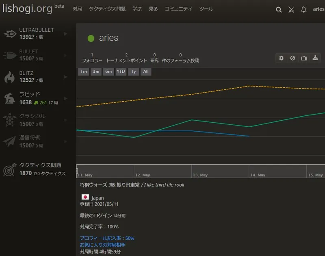325x256 pixels.
Task: Open お気に入りの対局相手 link
Action: click(x=103, y=245)
